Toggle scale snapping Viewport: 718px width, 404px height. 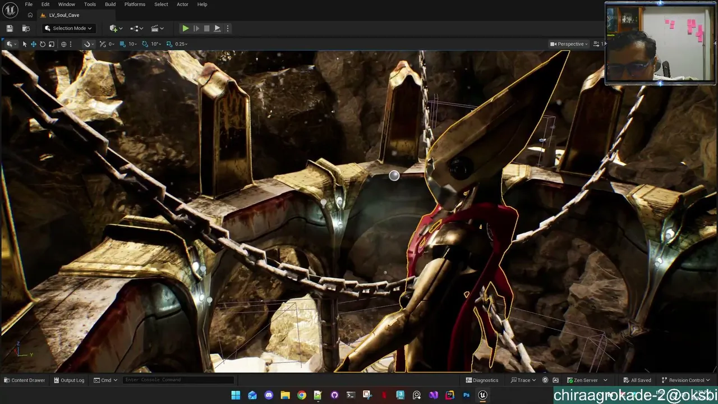169,44
